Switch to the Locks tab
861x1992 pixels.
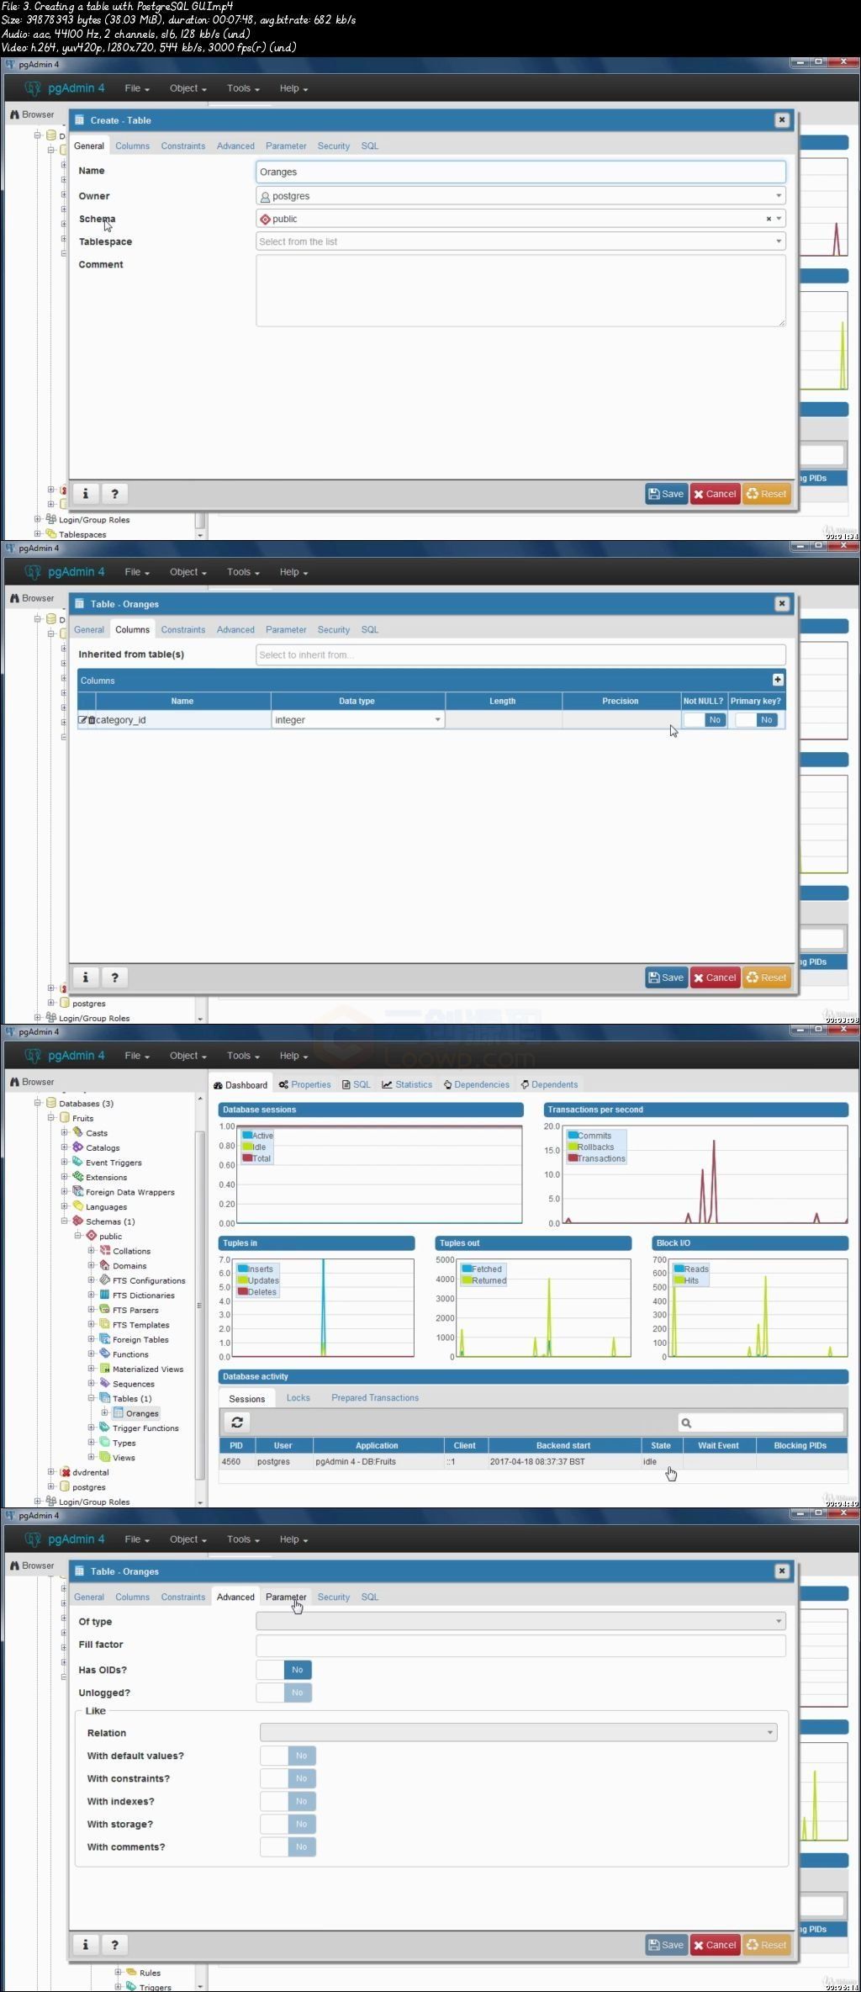tap(298, 1398)
